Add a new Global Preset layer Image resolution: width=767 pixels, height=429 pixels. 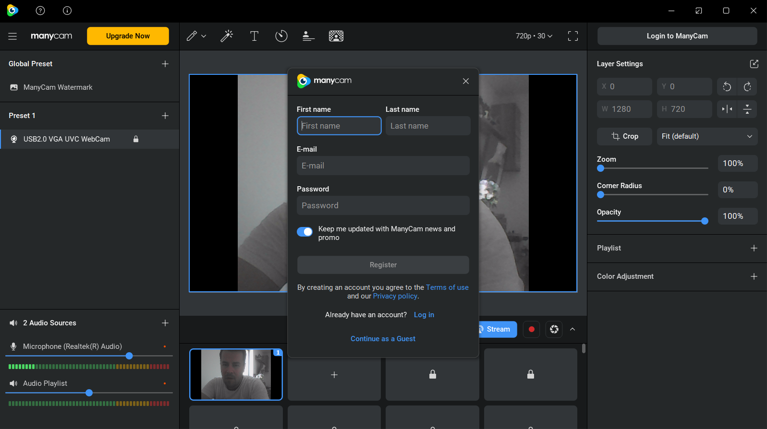pyautogui.click(x=165, y=64)
